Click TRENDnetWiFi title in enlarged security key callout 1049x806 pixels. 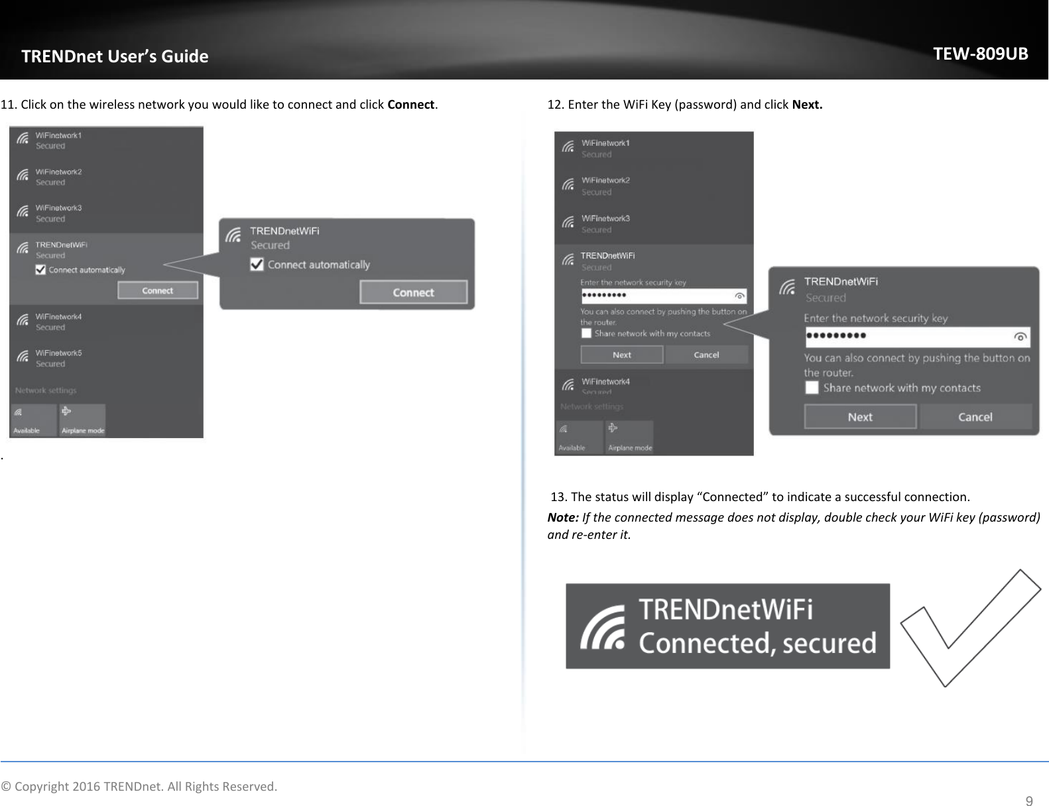(x=841, y=282)
